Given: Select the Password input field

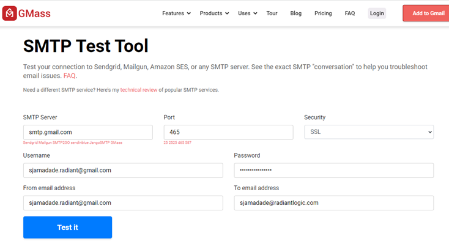Looking at the screenshot, I should [x=334, y=171].
